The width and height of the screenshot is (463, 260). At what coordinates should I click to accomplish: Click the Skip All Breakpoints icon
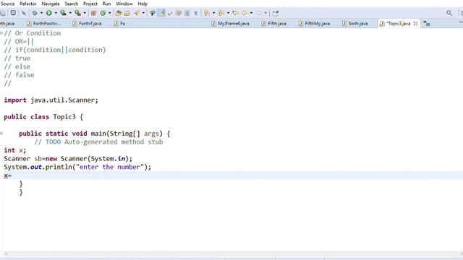click(x=23, y=13)
